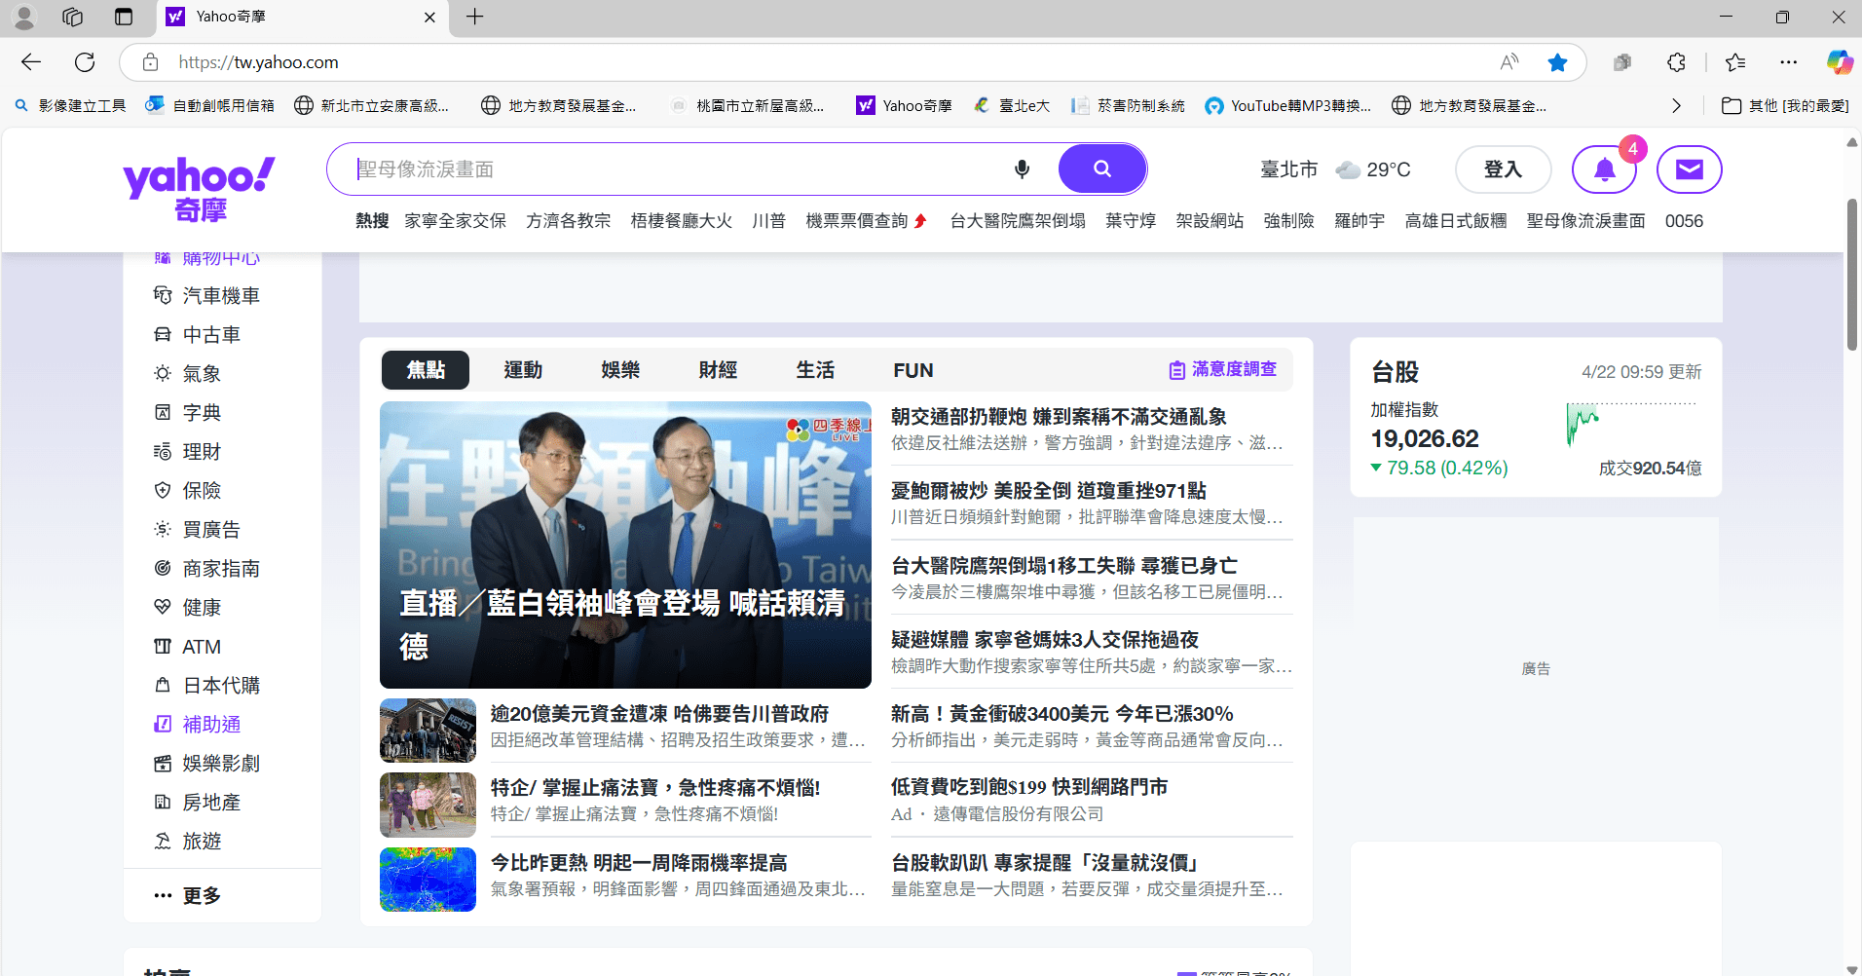Open the Copilot icon in toolbar
Image resolution: width=1862 pixels, height=976 pixels.
[x=1839, y=62]
